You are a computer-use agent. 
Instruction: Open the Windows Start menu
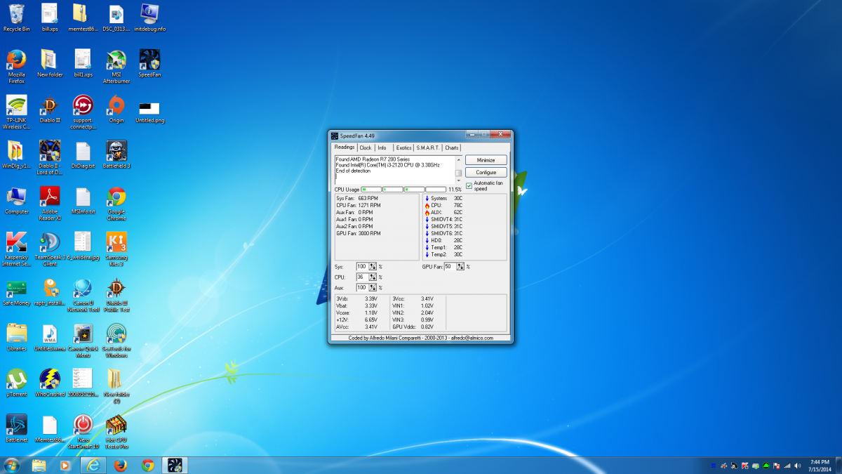tap(12, 465)
